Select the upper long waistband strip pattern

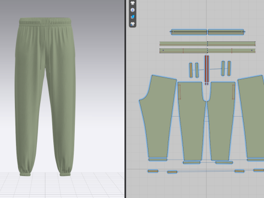[x=207, y=43]
